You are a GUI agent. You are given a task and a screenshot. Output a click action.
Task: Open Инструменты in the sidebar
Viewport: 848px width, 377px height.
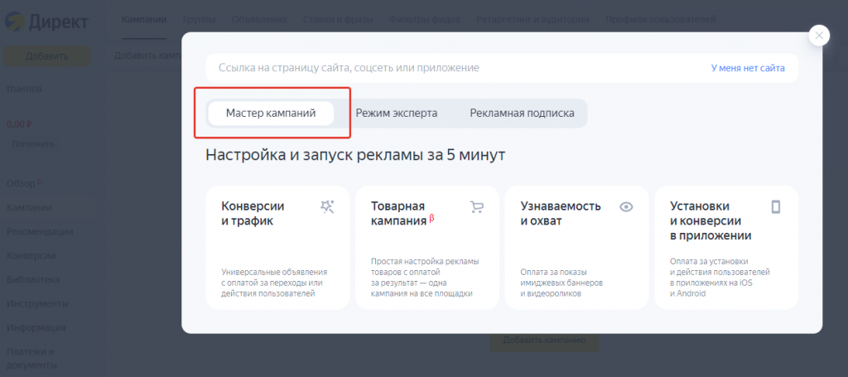coord(37,303)
